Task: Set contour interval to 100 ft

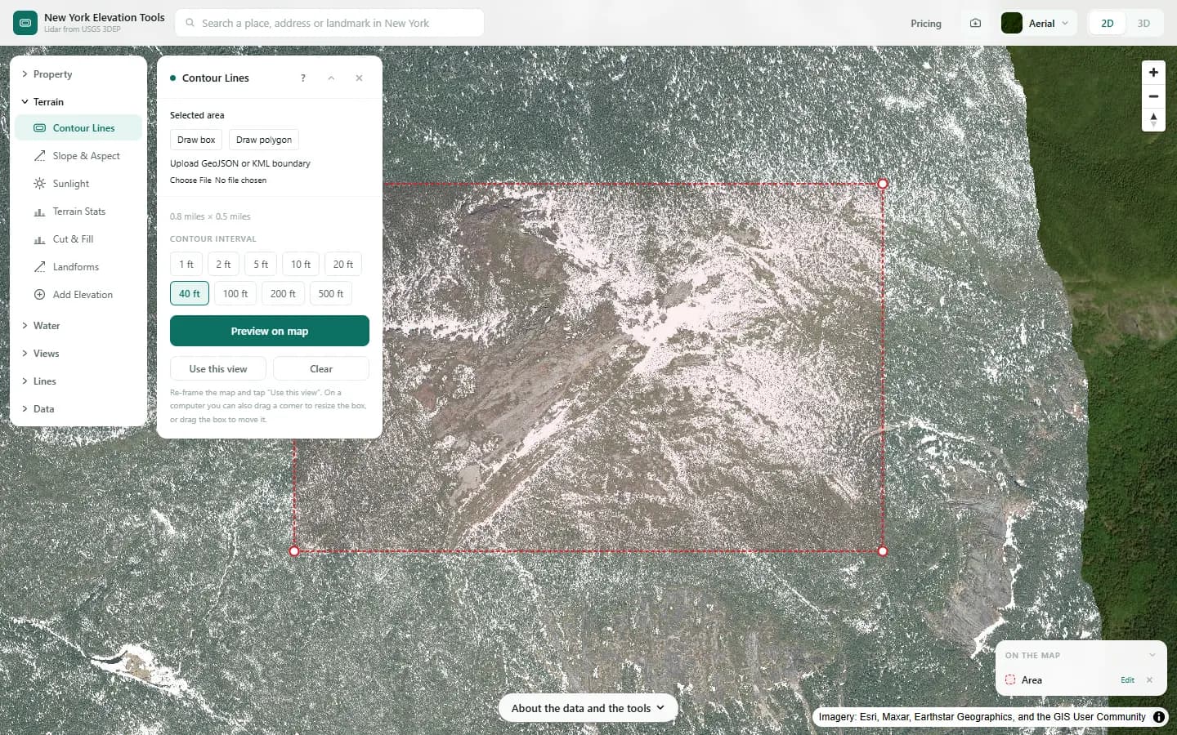Action: tap(235, 294)
